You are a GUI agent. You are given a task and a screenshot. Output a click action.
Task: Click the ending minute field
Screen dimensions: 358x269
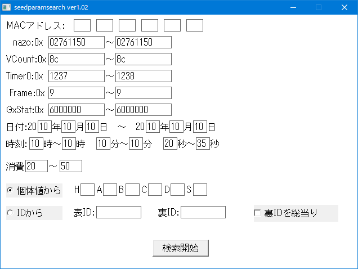coord(136,144)
